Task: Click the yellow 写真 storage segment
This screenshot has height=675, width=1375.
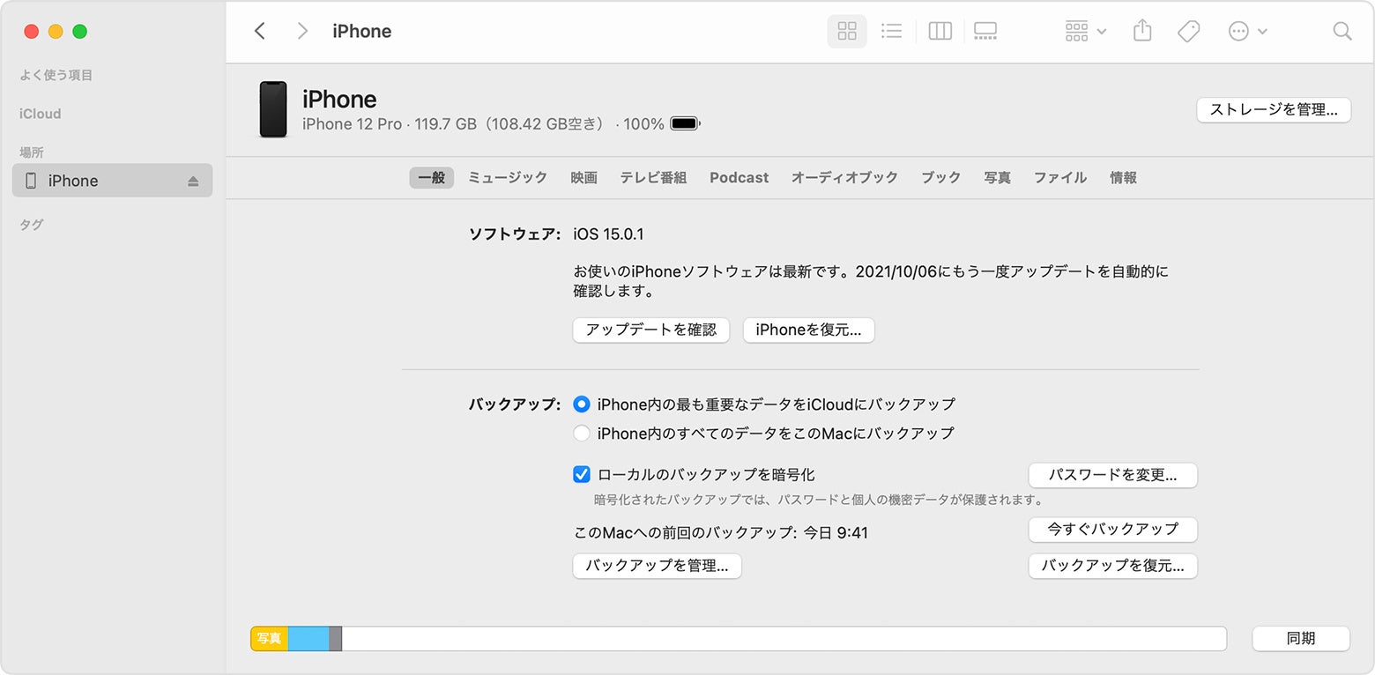Action: pos(270,639)
